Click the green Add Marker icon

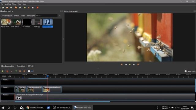[x=16, y=71]
